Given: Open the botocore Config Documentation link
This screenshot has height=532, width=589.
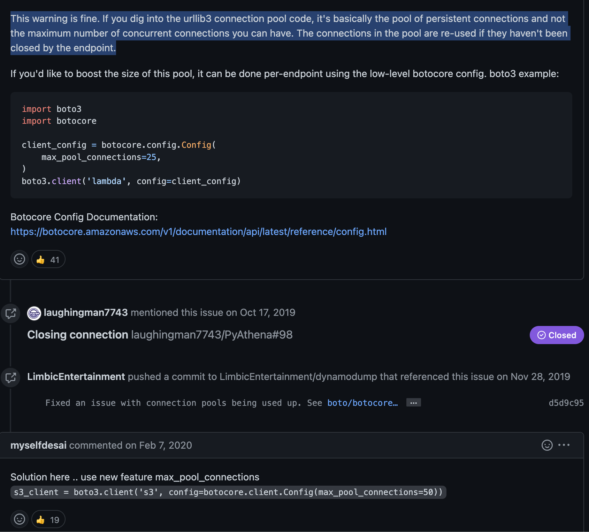Looking at the screenshot, I should pyautogui.click(x=198, y=231).
